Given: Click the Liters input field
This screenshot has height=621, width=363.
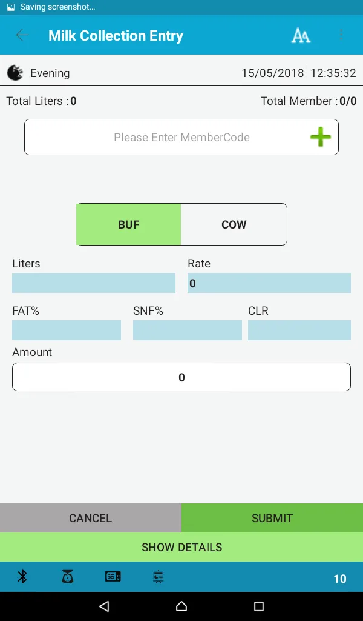Looking at the screenshot, I should pos(94,283).
